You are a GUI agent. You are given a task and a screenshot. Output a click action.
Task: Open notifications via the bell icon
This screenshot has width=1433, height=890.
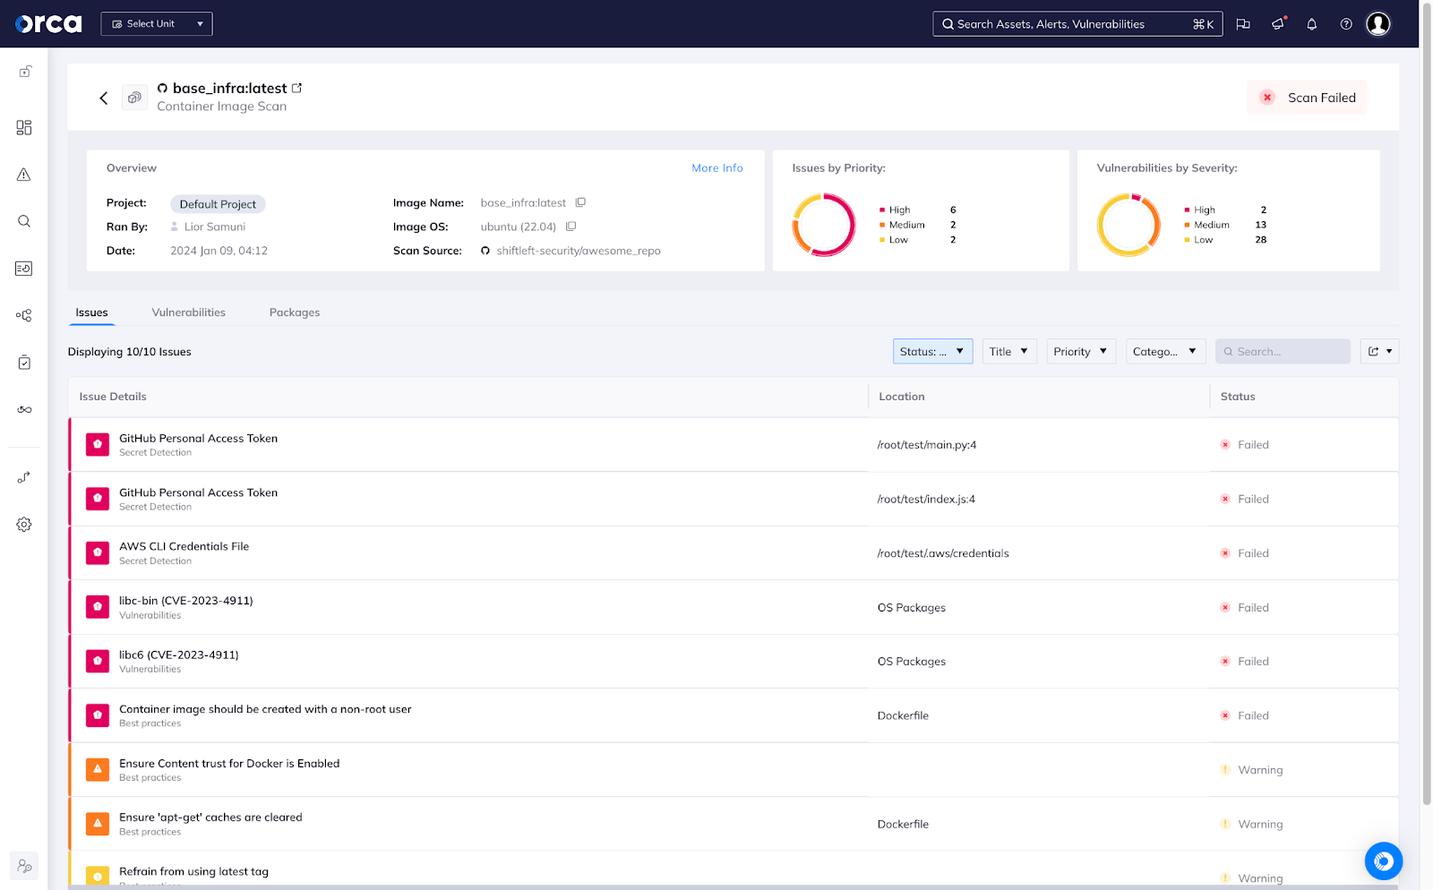[1311, 24]
